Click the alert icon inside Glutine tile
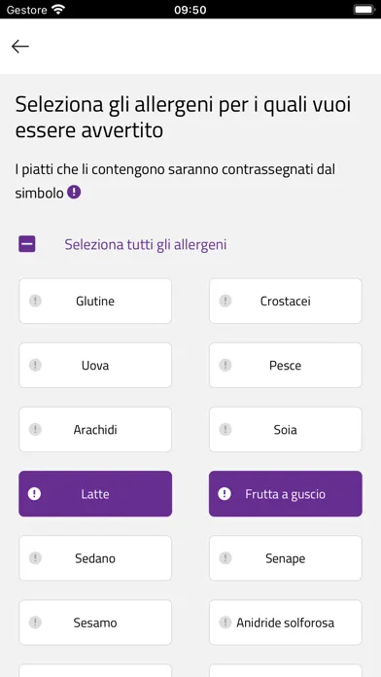The height and width of the screenshot is (677, 381). pyautogui.click(x=35, y=301)
